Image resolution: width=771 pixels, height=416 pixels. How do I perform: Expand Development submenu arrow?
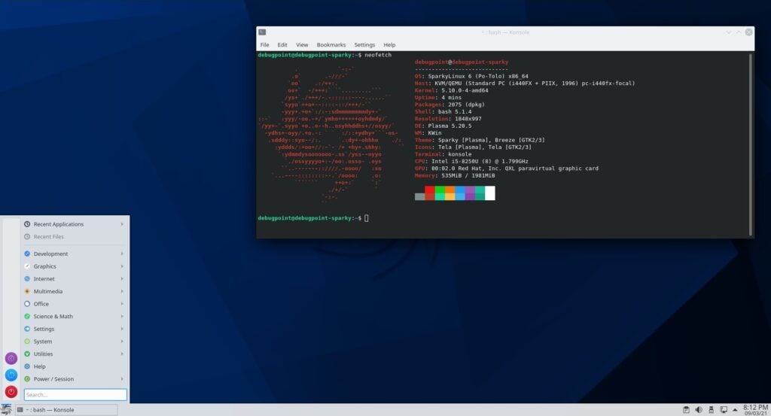[122, 254]
